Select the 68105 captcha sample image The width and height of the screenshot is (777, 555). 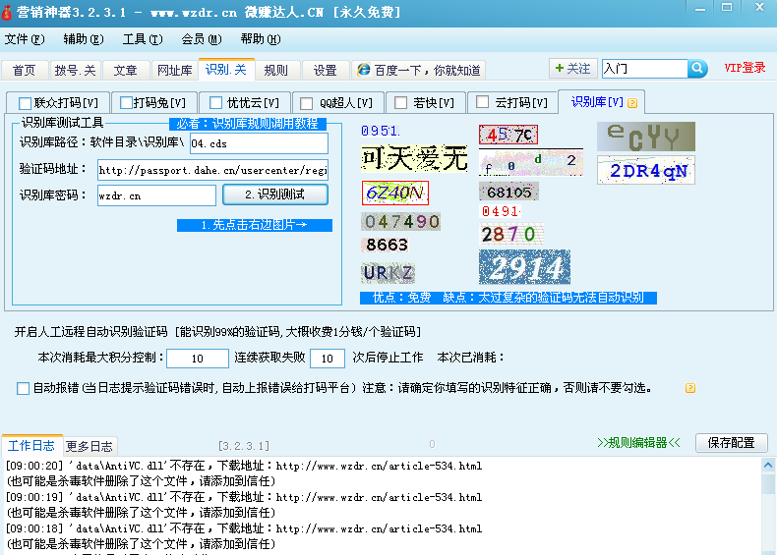point(508,192)
